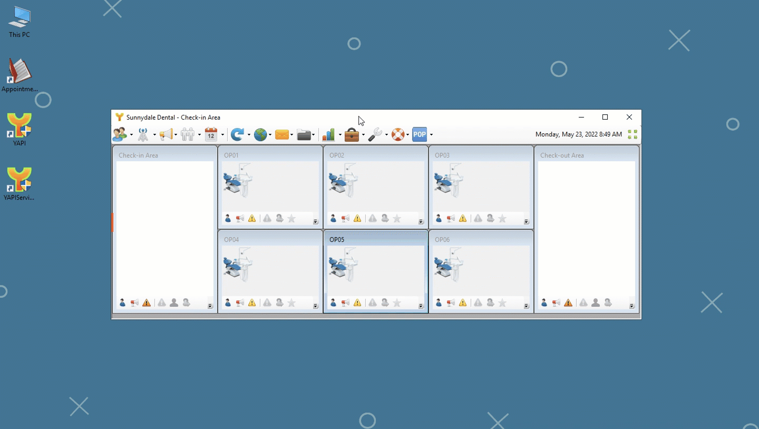759x429 pixels.
Task: Click the person icon in OP02 panel
Action: coord(333,218)
